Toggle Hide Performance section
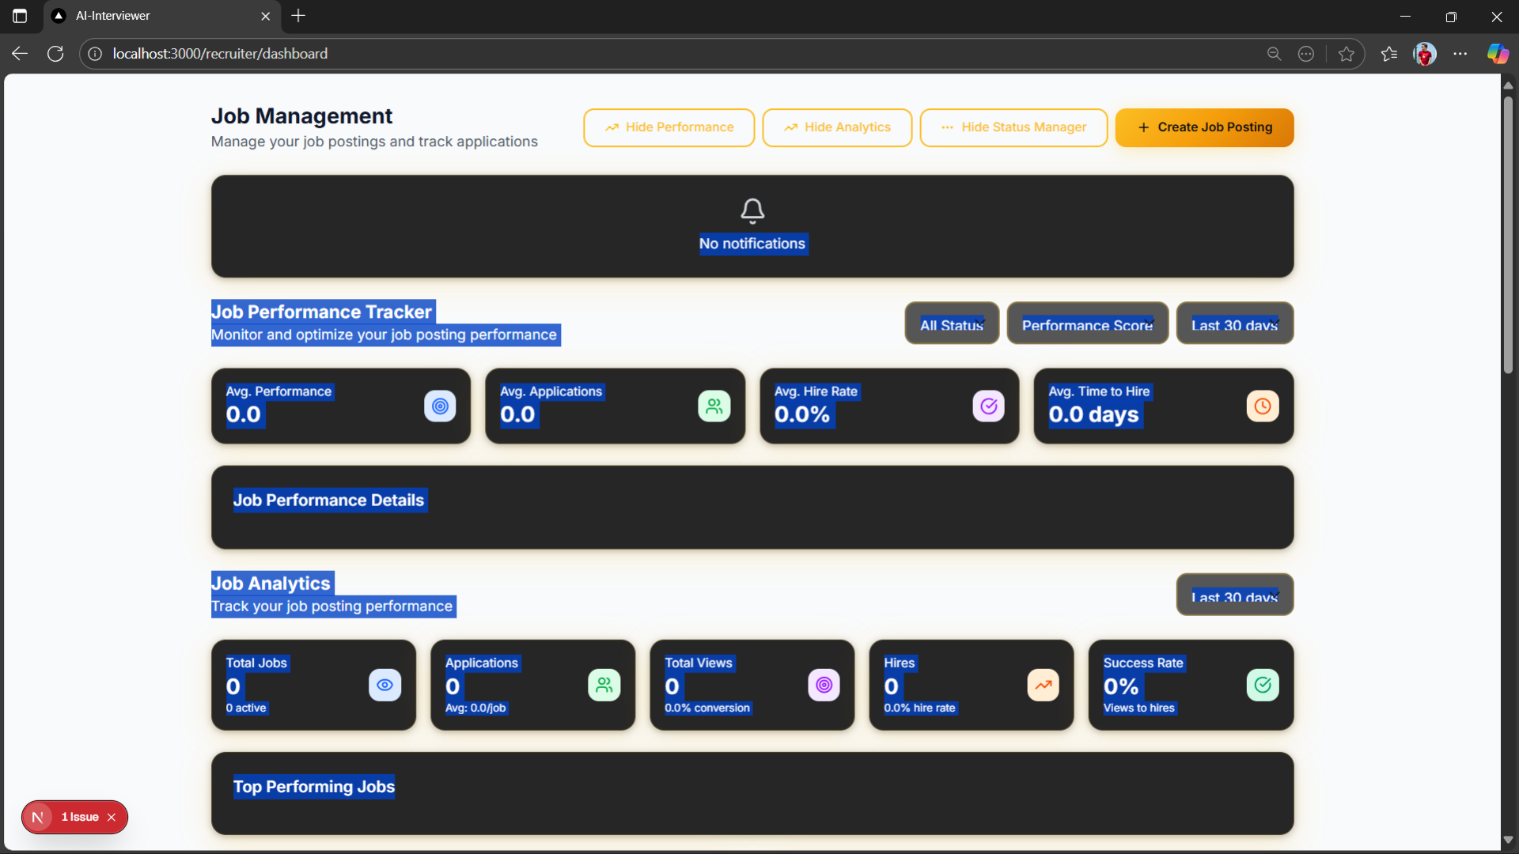1519x854 pixels. click(x=669, y=127)
